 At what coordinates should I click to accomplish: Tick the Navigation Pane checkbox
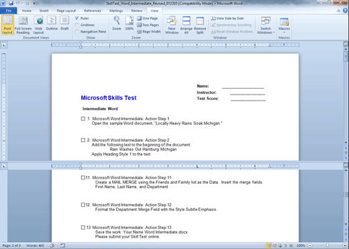(77, 32)
